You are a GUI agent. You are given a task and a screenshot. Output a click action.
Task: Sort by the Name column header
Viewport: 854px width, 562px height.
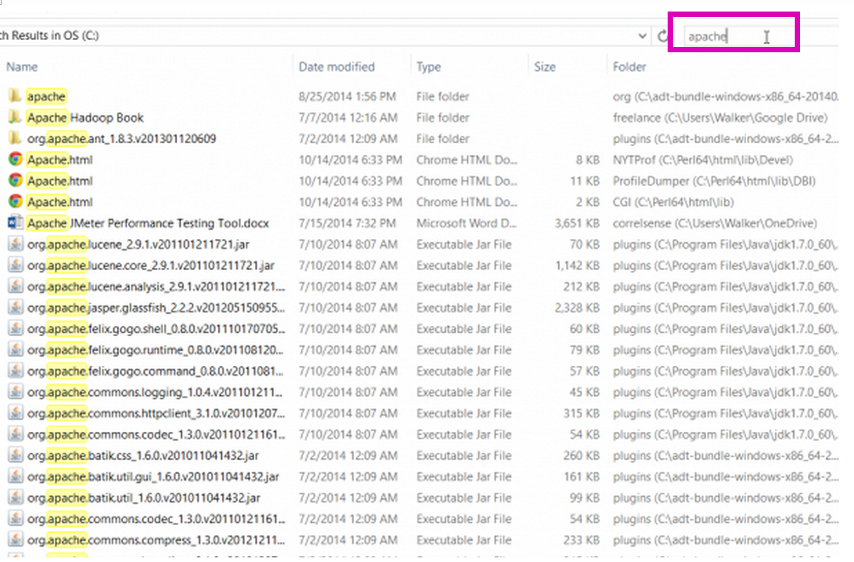[x=22, y=67]
